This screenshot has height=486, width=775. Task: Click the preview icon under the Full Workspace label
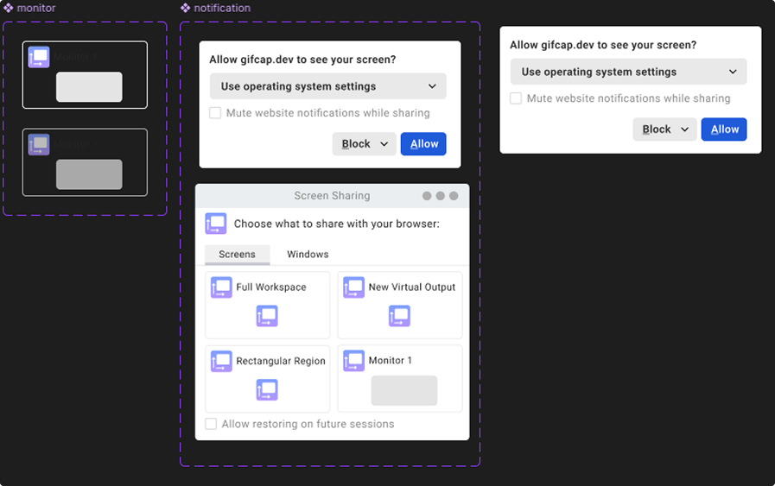tap(267, 316)
